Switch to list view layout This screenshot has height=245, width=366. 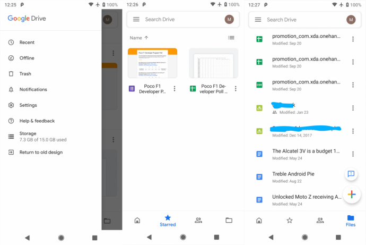pos(231,38)
